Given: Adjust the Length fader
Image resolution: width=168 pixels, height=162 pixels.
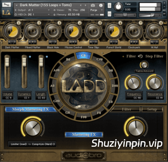Looking at the screenshot, I should click(x=41, y=62).
